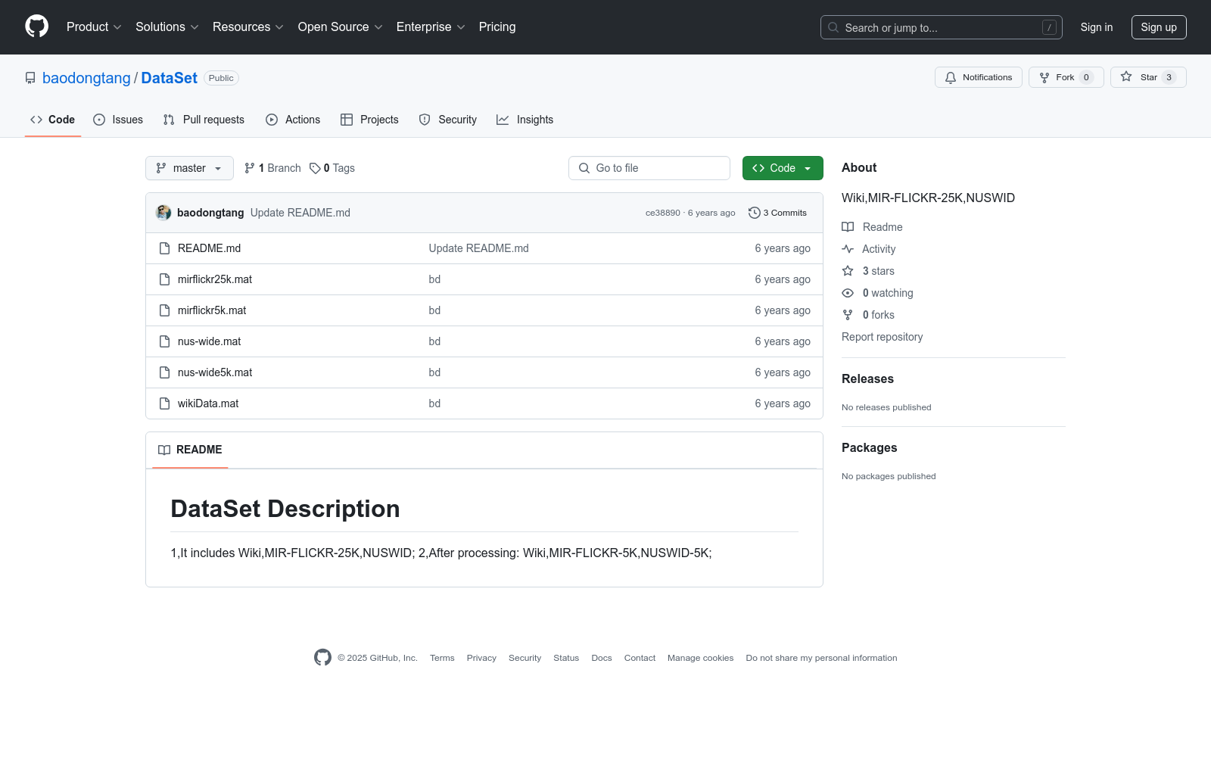Click the book icon beside Readme link
This screenshot has width=1211, height=757.
(848, 227)
